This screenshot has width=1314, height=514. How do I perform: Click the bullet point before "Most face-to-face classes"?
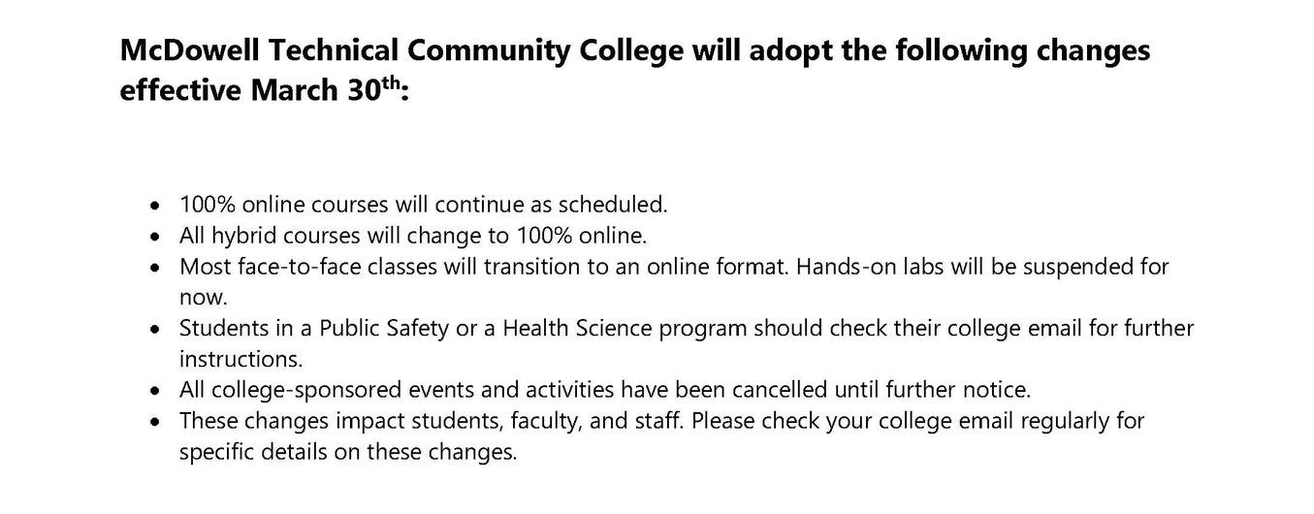(155, 267)
